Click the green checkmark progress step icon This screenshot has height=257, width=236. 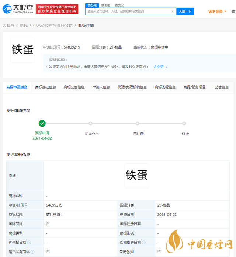click(x=42, y=123)
